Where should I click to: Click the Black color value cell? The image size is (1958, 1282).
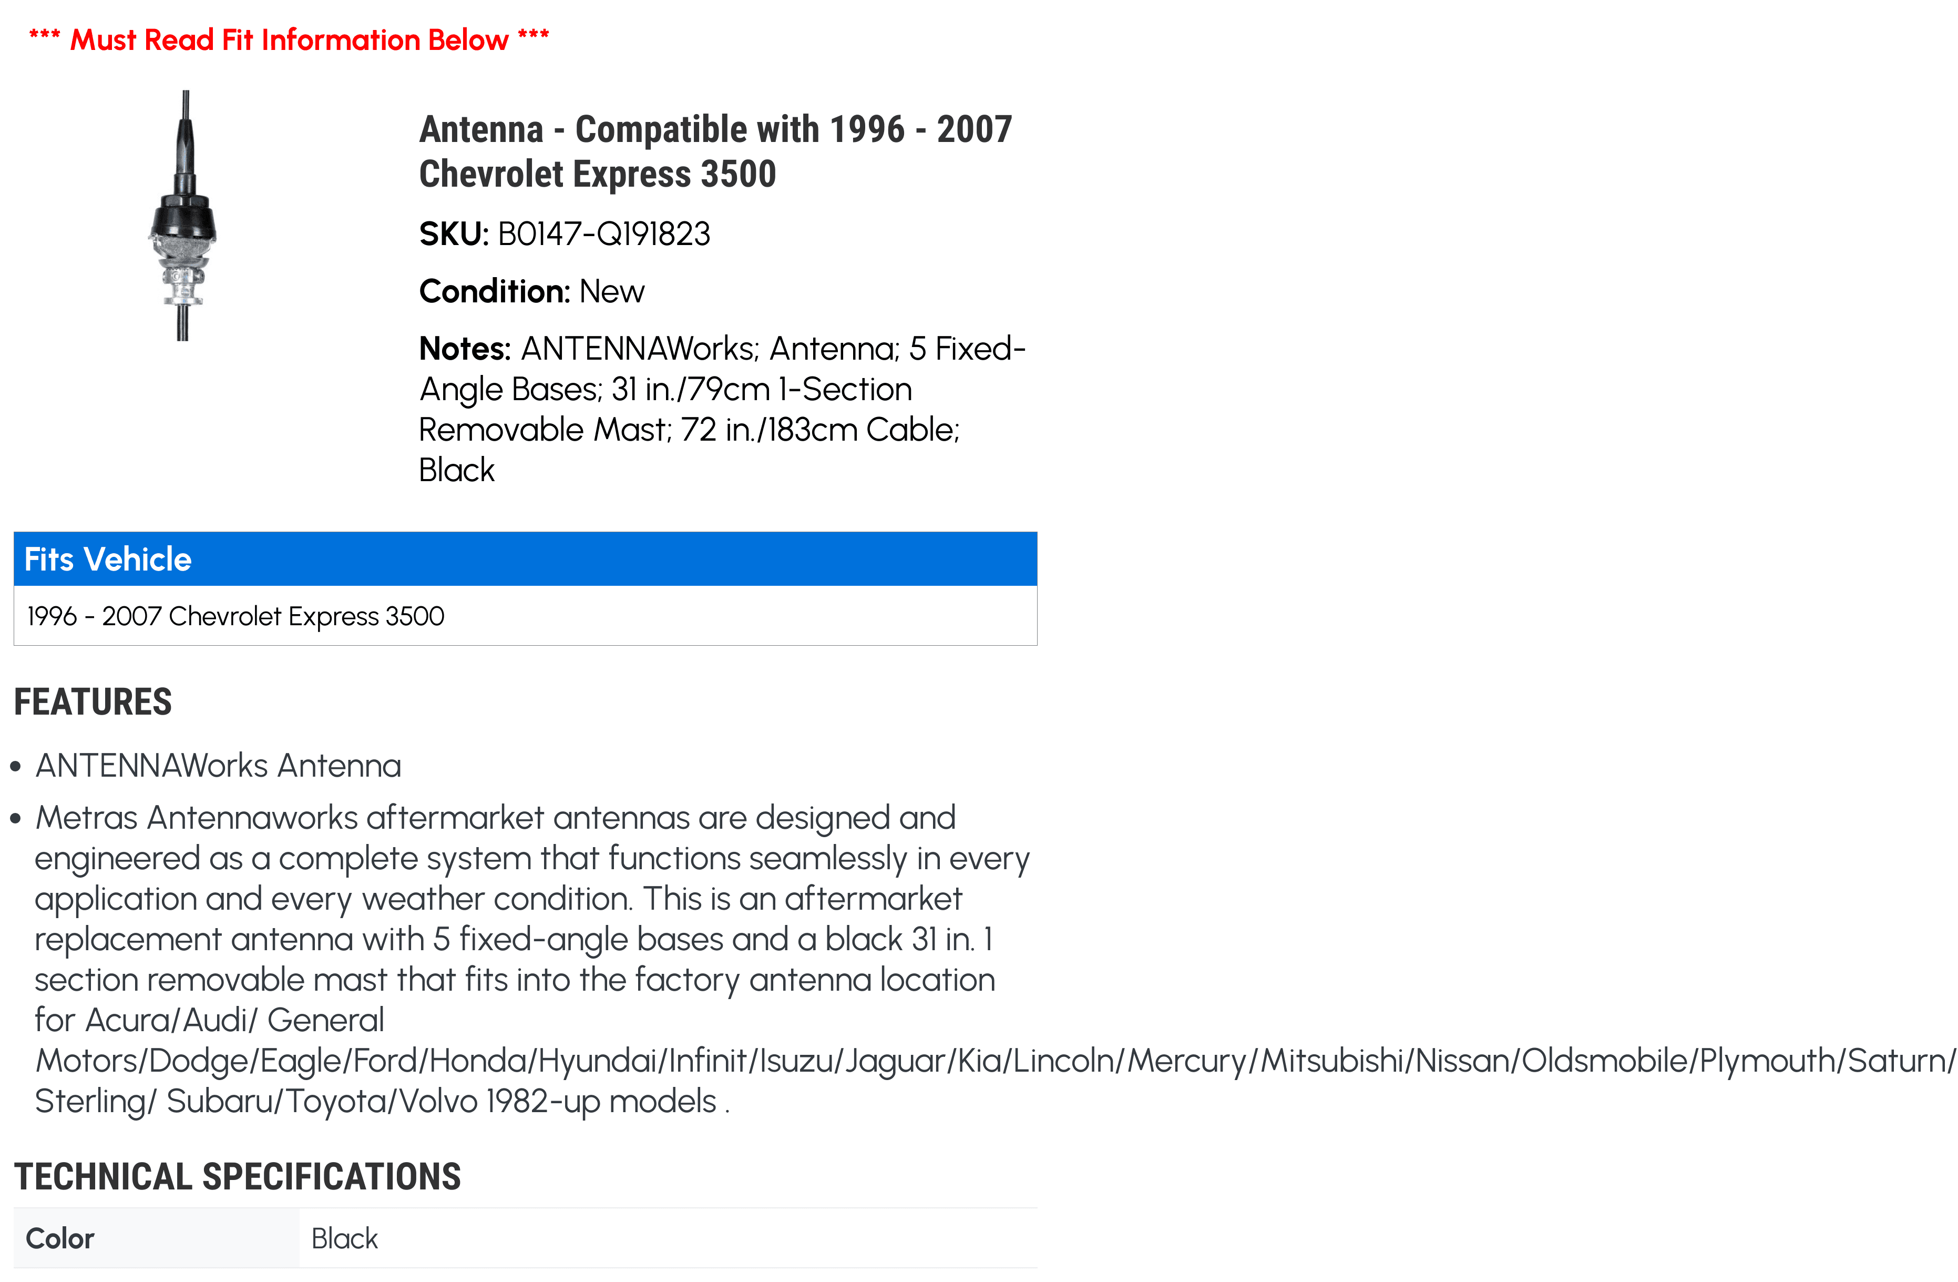click(668, 1238)
